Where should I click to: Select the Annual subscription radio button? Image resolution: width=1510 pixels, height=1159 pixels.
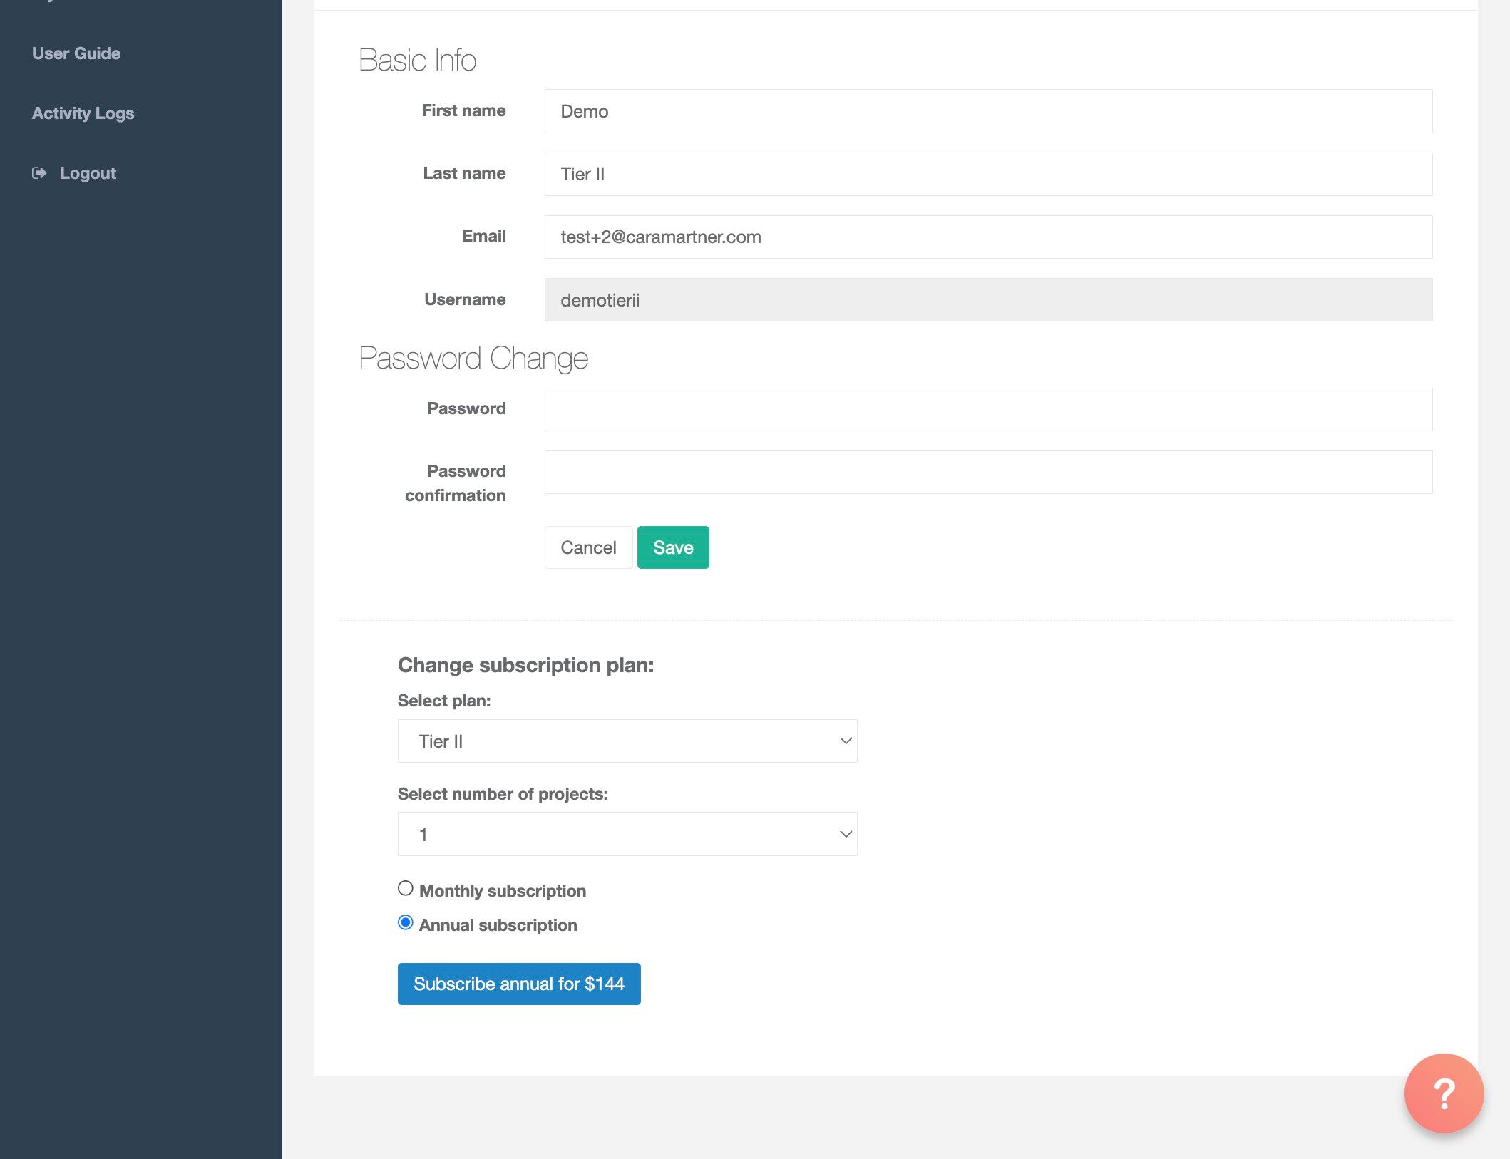(x=406, y=923)
